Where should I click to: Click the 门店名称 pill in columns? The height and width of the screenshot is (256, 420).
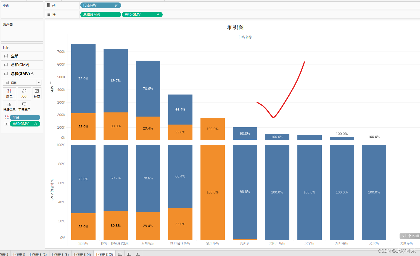pos(101,5)
